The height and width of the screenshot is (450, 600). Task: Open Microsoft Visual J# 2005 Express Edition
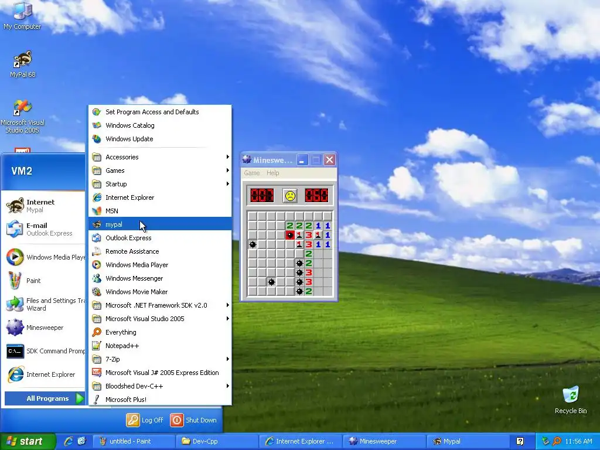click(x=160, y=372)
